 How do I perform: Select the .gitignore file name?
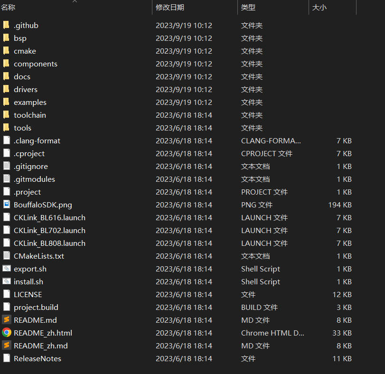click(x=31, y=167)
